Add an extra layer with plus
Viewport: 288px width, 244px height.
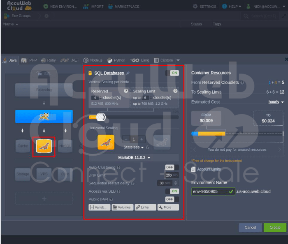pos(44,199)
